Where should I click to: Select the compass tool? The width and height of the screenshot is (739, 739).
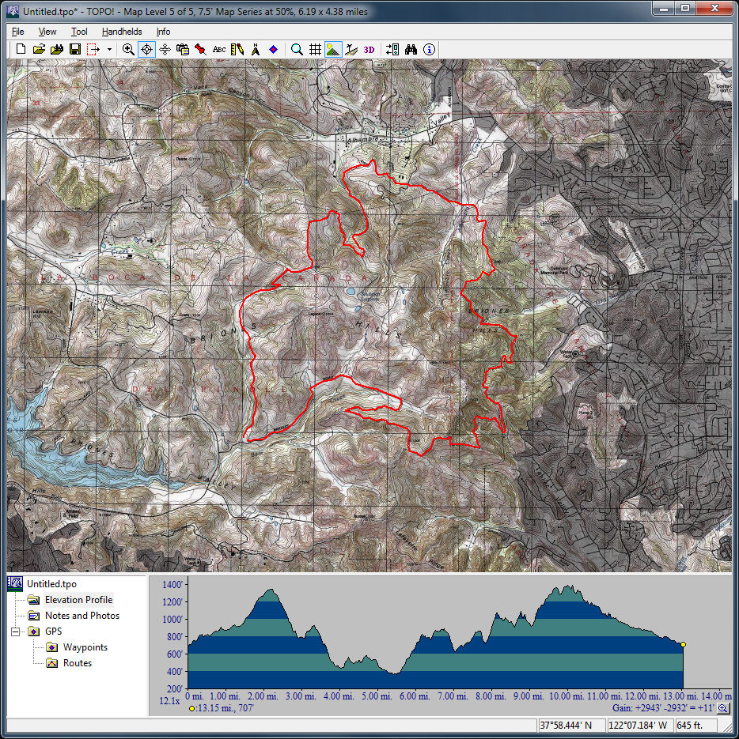256,49
